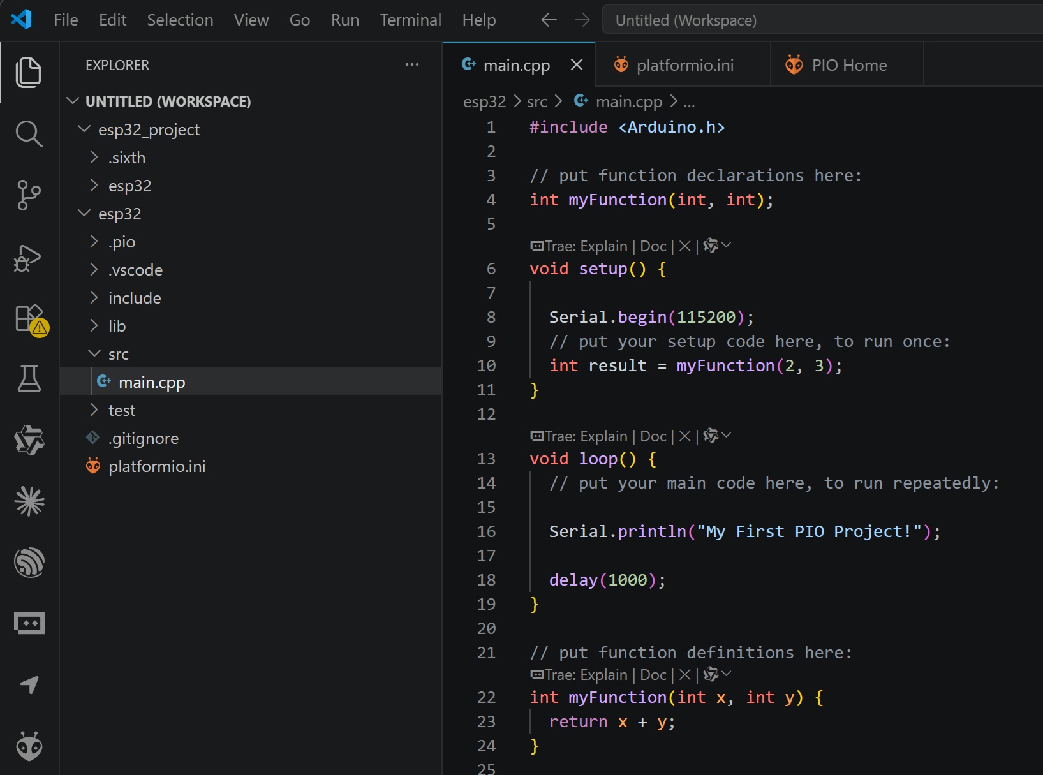Open the Search view in activity bar
The width and height of the screenshot is (1043, 775).
click(x=29, y=134)
